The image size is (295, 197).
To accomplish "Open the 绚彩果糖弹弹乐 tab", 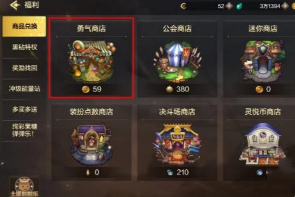I will point(24,131).
